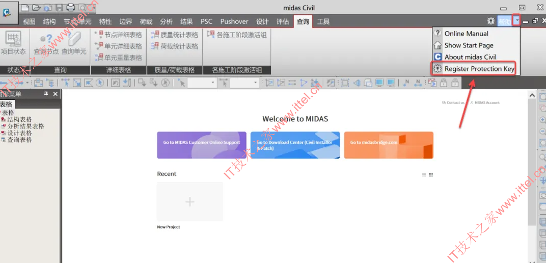This screenshot has width=546, height=263.
Task: Expand the help dropdown arrow
Action: point(517,21)
